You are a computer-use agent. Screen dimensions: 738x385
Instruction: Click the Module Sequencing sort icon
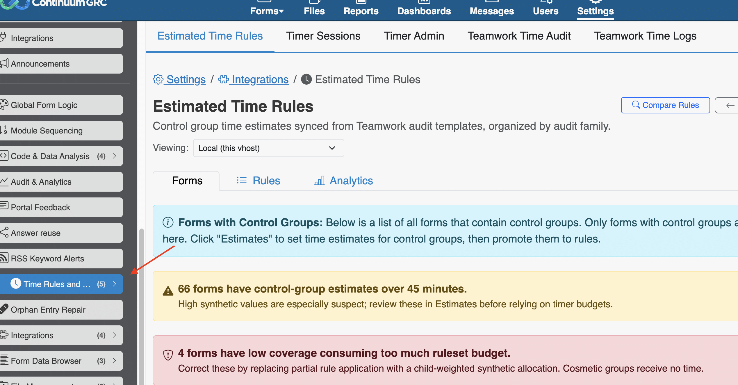[x=3, y=130]
